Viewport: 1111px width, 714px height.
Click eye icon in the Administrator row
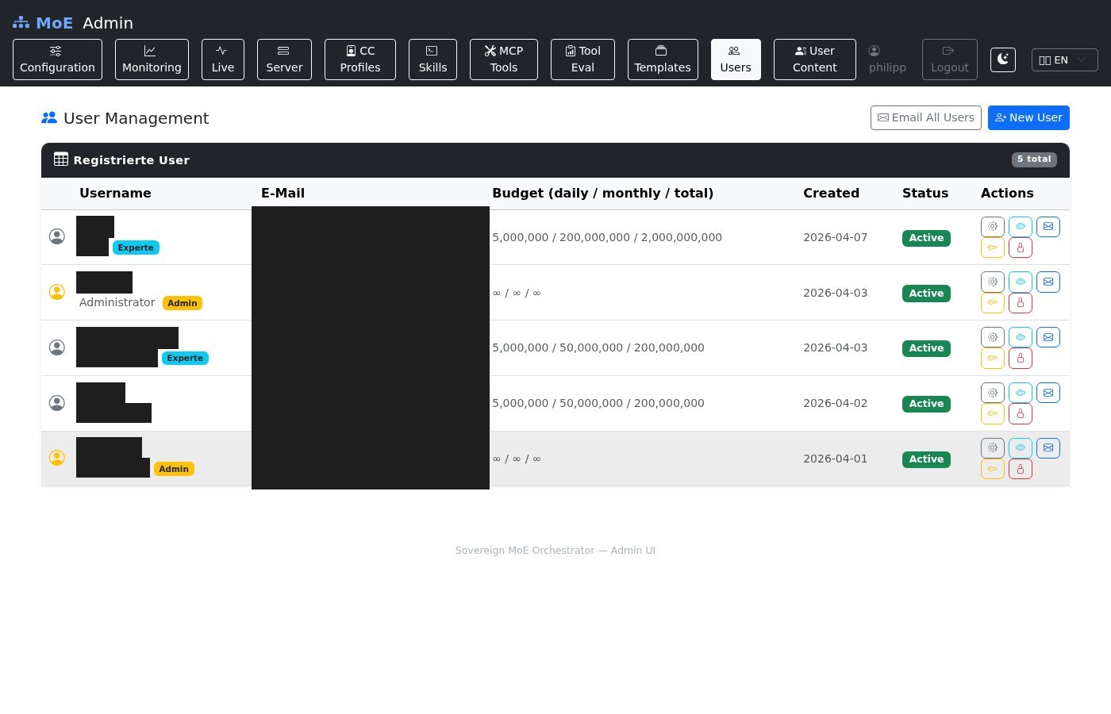pyautogui.click(x=1020, y=282)
